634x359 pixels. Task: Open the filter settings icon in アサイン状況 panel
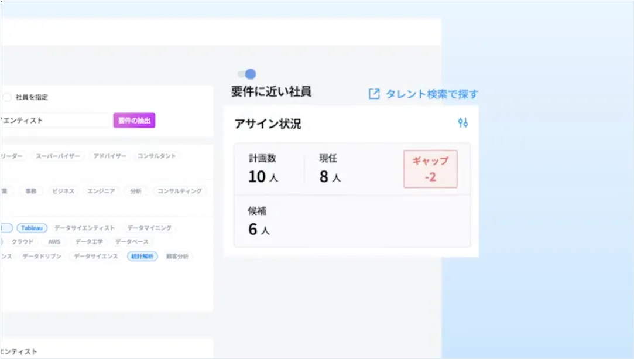coord(462,123)
